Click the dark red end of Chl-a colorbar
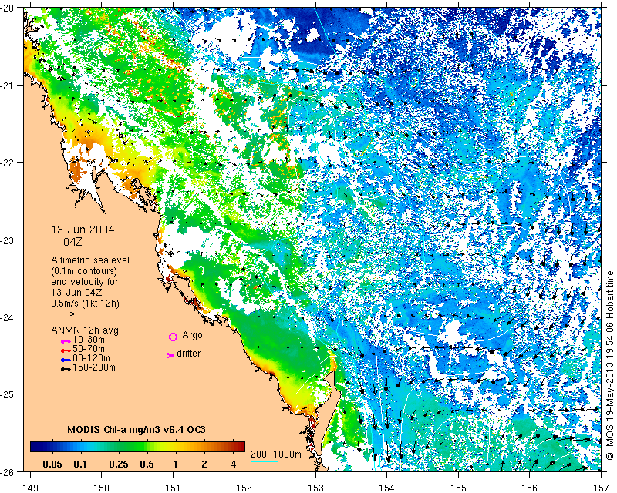Screen dimensions: 617x493 pos(240,447)
